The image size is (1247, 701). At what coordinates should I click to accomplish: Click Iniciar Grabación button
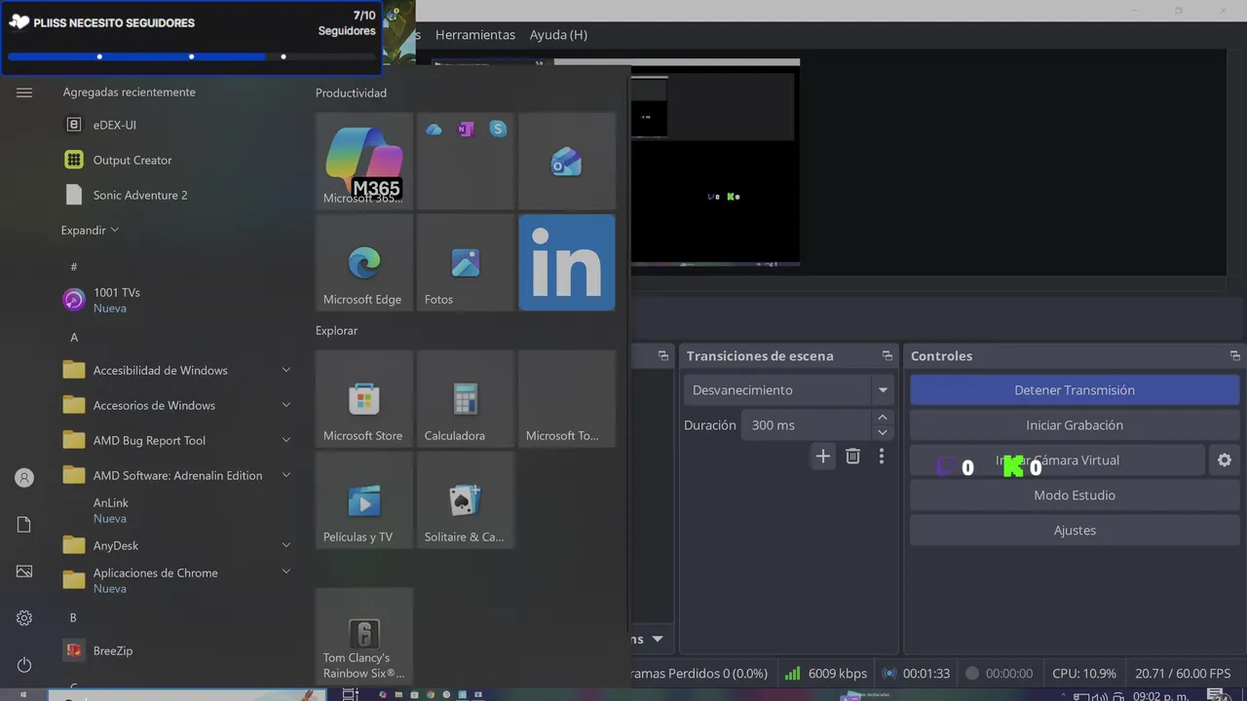click(1075, 425)
